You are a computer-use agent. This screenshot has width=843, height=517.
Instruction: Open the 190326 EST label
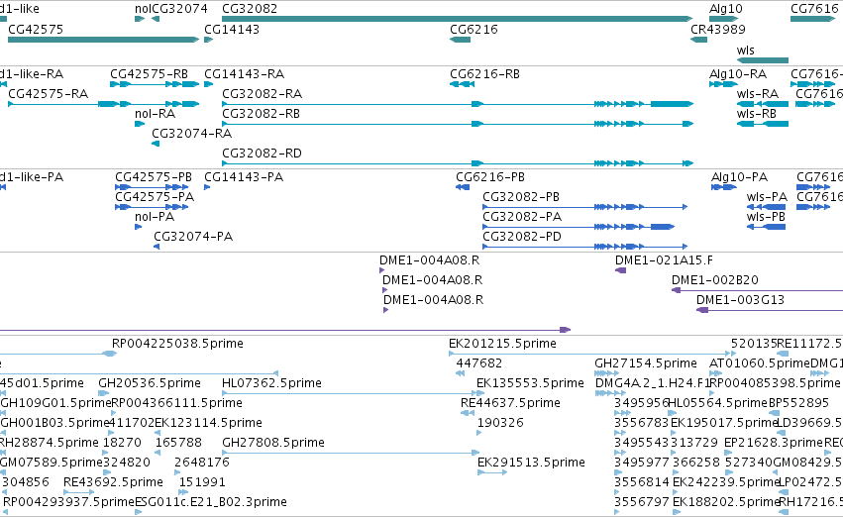(x=500, y=424)
